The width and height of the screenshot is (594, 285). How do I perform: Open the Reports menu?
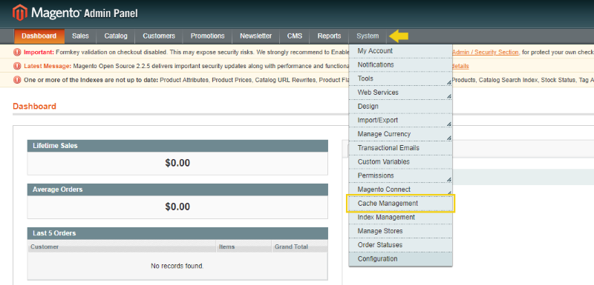point(329,36)
